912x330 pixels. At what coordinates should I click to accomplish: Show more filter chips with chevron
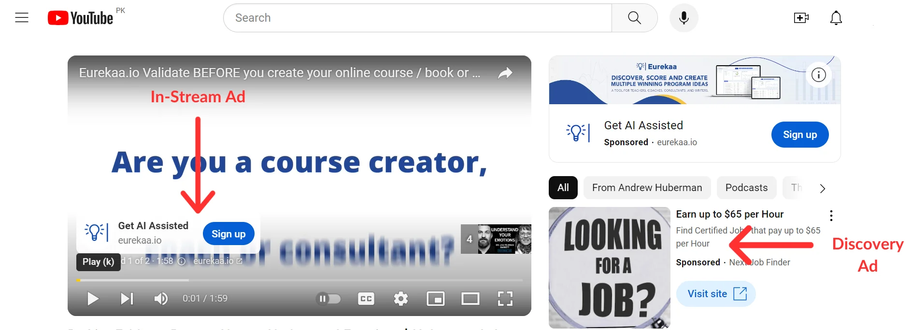[823, 188]
